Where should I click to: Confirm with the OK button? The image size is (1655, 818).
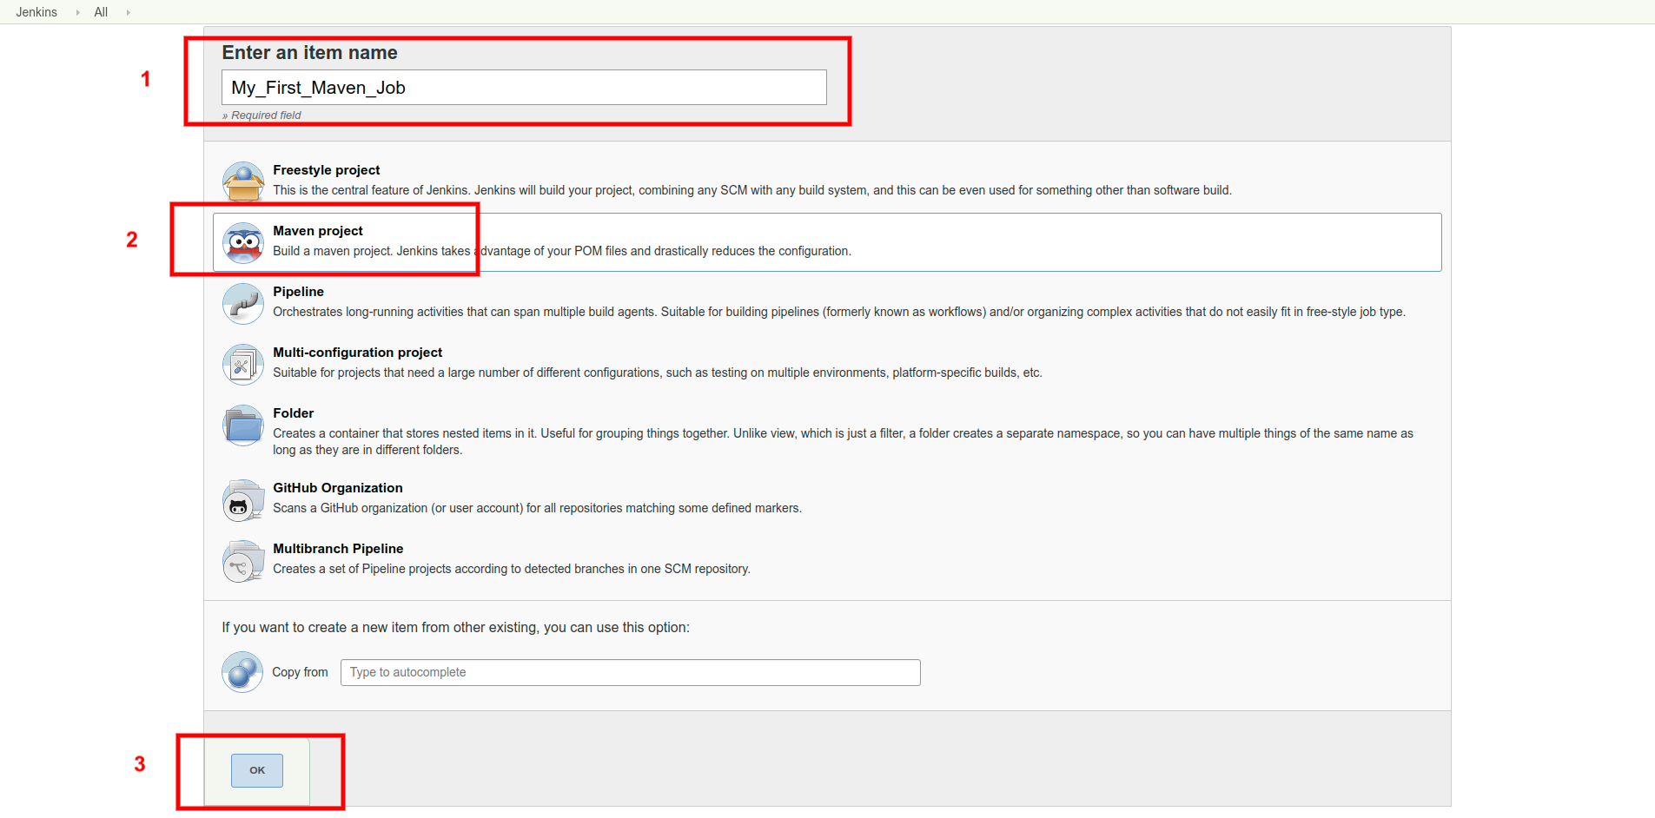[257, 770]
